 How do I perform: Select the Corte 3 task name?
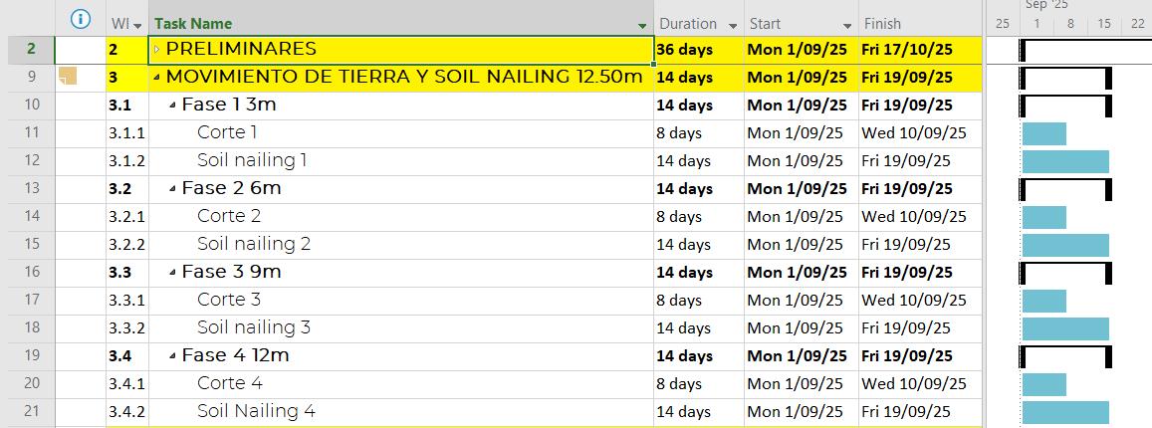pyautogui.click(x=228, y=301)
